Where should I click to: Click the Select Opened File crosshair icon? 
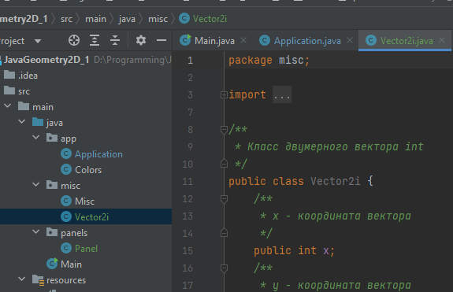[74, 40]
